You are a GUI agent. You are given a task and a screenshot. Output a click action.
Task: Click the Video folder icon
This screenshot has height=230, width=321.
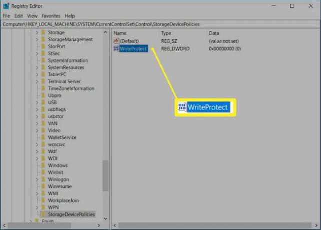[x=43, y=130]
